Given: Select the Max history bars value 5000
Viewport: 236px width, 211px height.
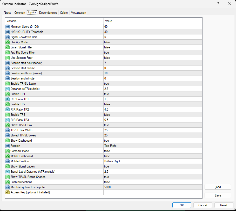Looking at the screenshot, I should point(153,187).
